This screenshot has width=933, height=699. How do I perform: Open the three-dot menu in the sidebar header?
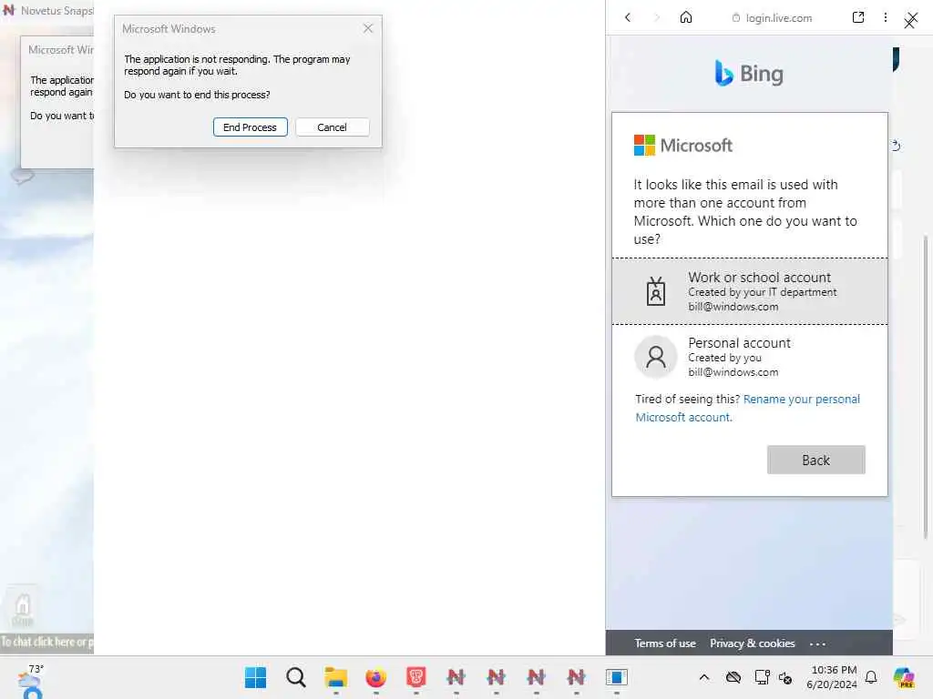[886, 17]
